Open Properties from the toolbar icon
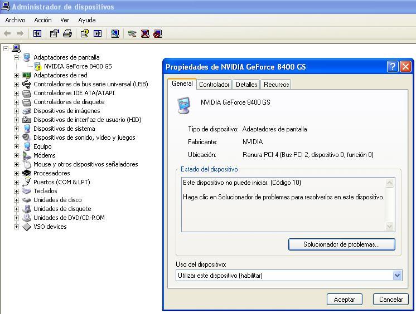This screenshot has height=314, width=416. pyautogui.click(x=55, y=33)
